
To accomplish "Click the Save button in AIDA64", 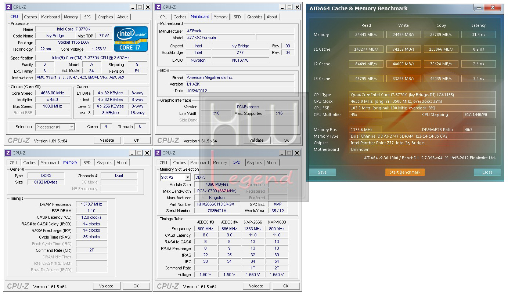I will click(x=322, y=172).
